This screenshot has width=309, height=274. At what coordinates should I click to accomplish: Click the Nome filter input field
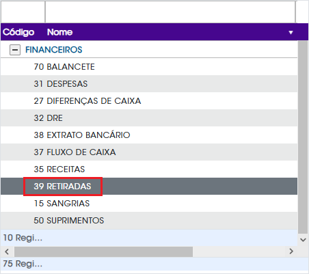pos(170,12)
